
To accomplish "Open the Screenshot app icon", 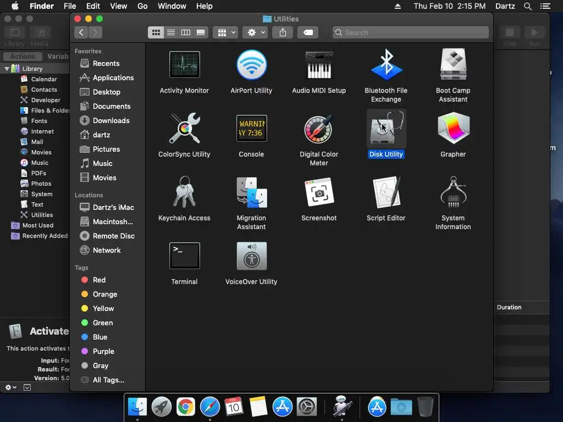I will pyautogui.click(x=319, y=192).
